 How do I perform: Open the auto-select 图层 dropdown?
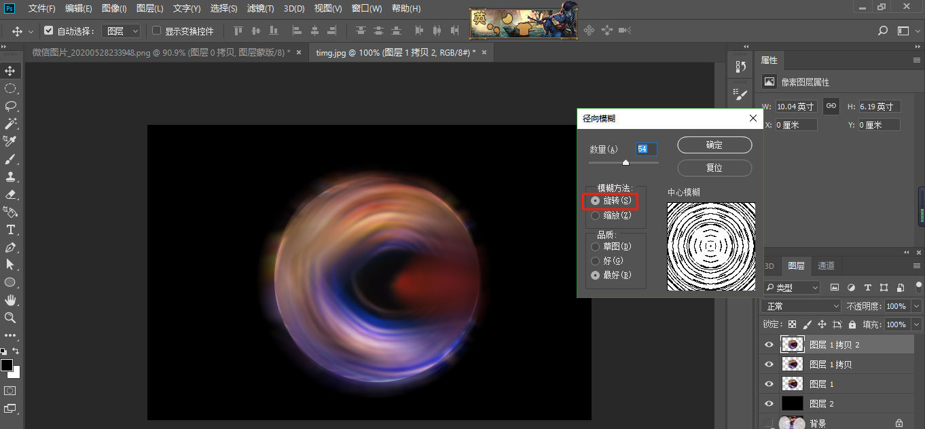pos(121,31)
